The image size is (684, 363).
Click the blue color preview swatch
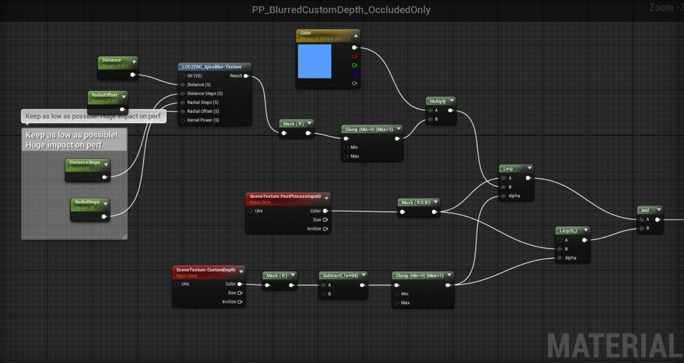(315, 61)
